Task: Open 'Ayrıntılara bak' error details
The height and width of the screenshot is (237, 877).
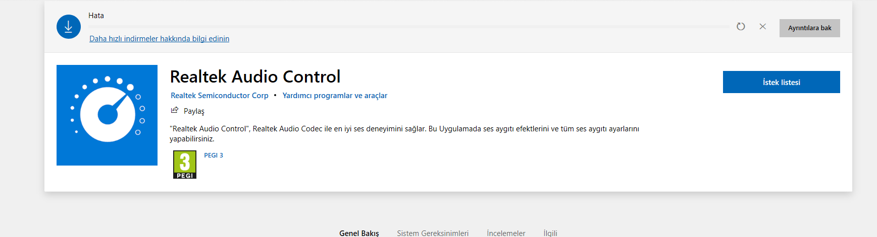Action: tap(810, 28)
